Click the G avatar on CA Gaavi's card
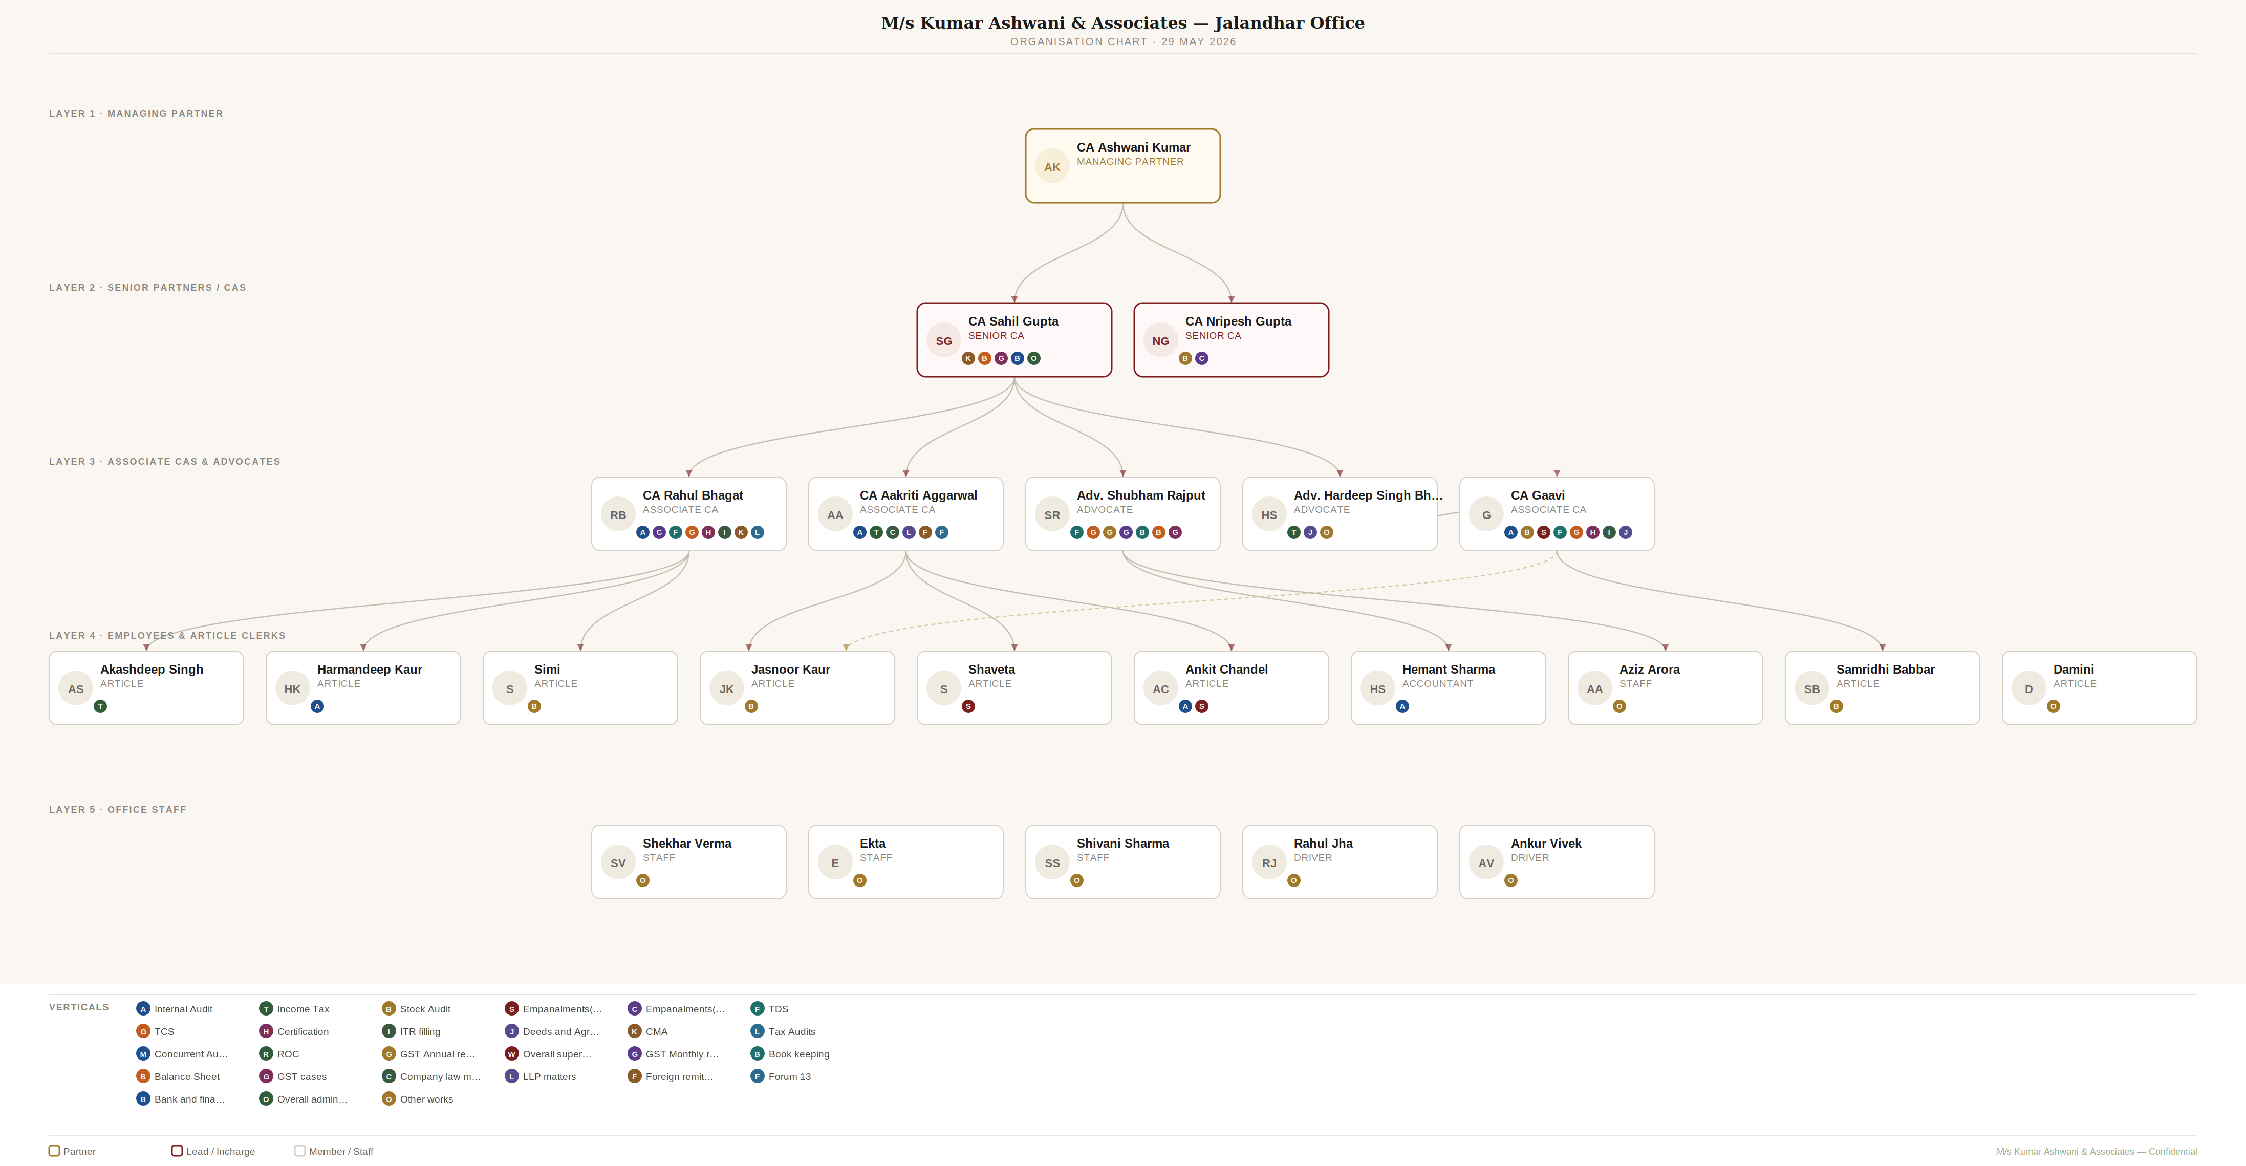This screenshot has width=2246, height=1166. coord(1486,514)
